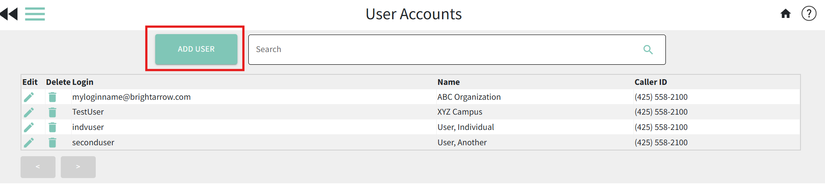Sort by the Name column header
Image resolution: width=825 pixels, height=189 pixels.
(x=449, y=82)
